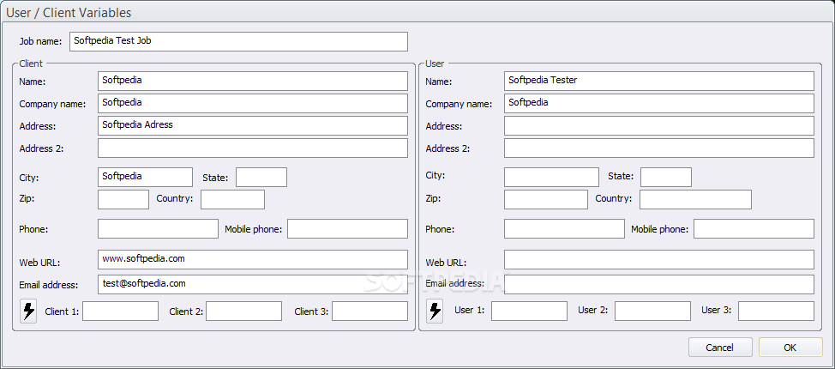Image resolution: width=835 pixels, height=369 pixels.
Task: Focus the Job name field
Action: click(x=238, y=41)
